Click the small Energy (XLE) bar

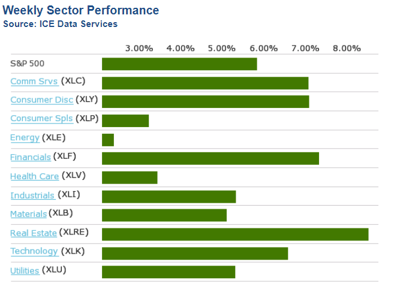[x=108, y=140]
